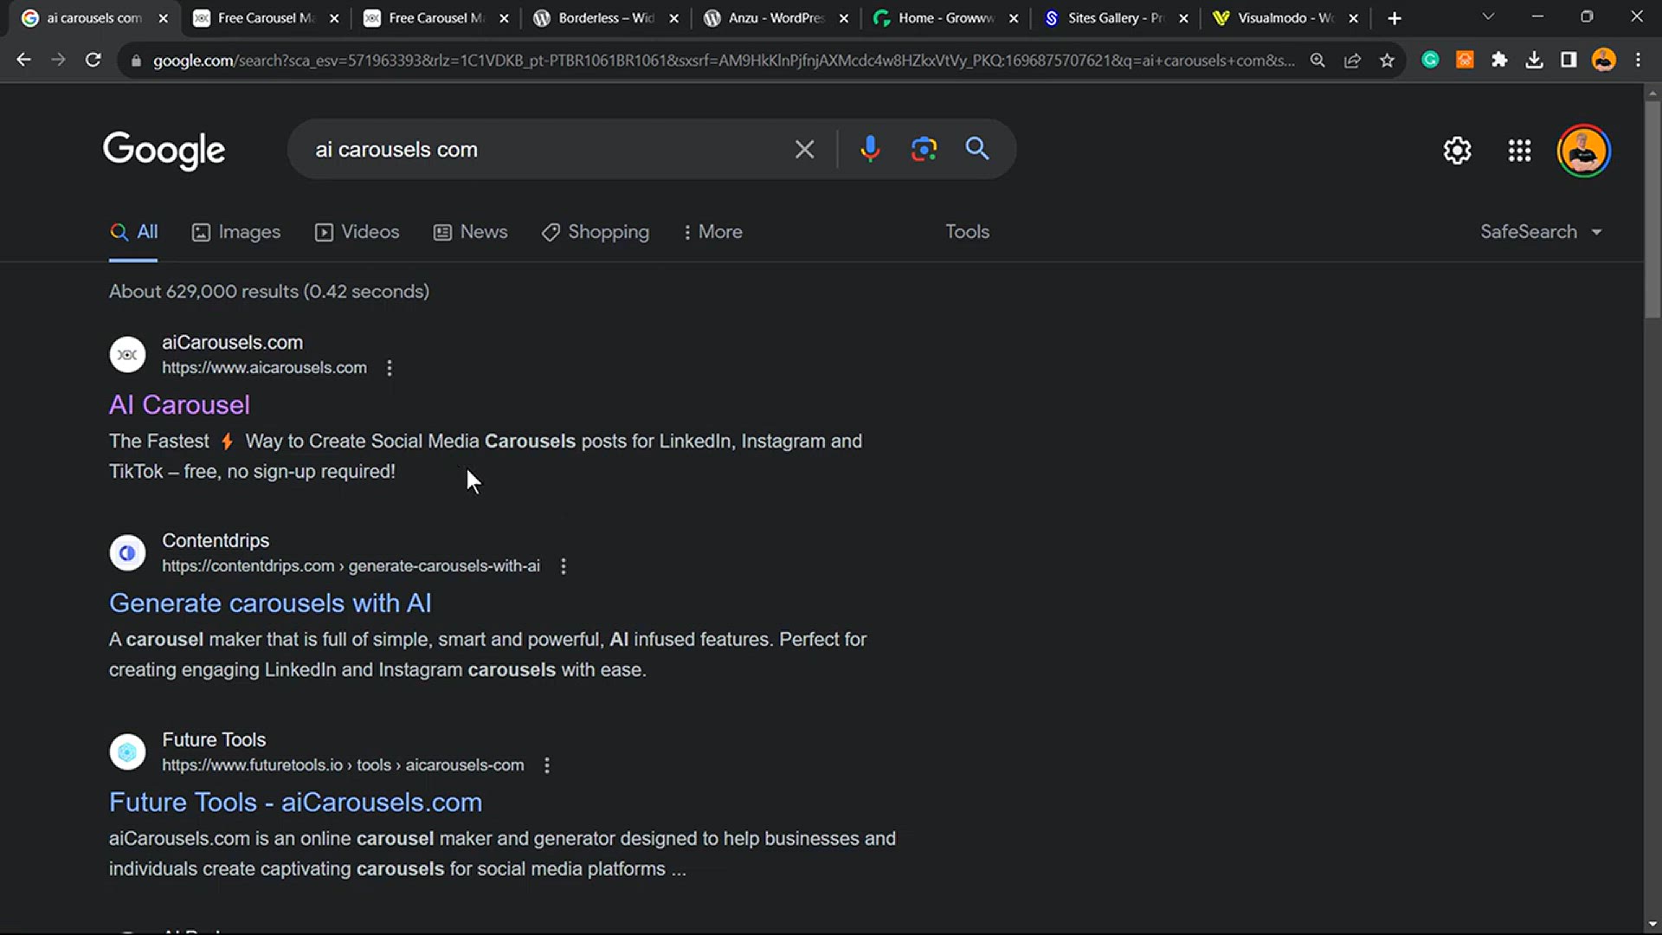Switch to Shopping results
The height and width of the screenshot is (935, 1662).
coord(595,232)
